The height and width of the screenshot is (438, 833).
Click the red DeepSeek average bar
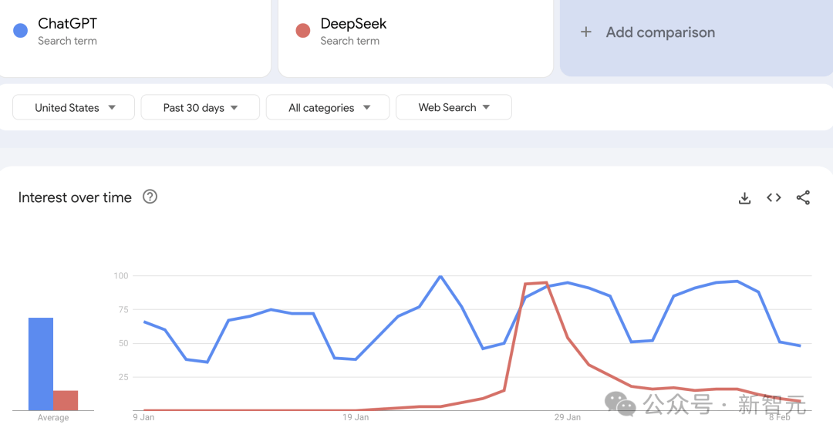click(66, 400)
